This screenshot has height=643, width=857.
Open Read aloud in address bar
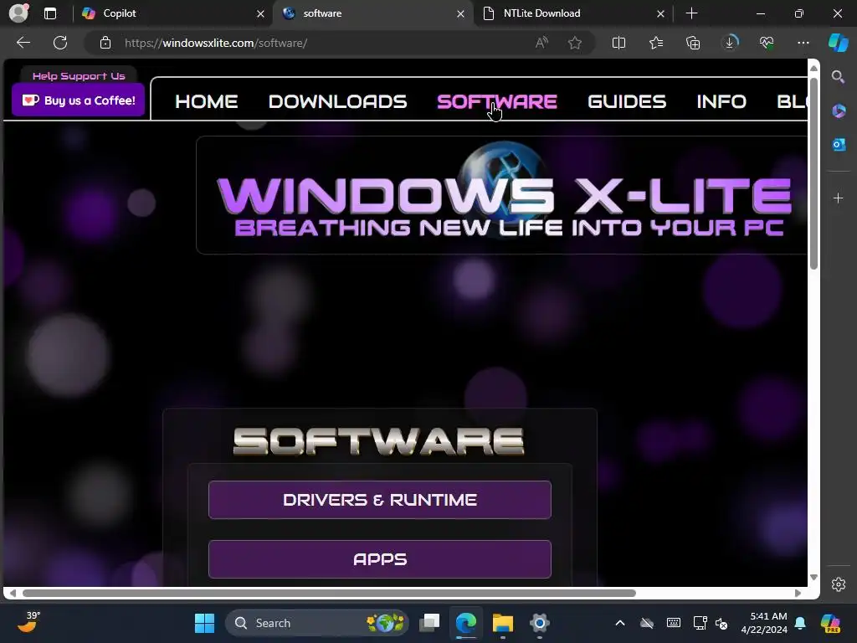click(541, 43)
